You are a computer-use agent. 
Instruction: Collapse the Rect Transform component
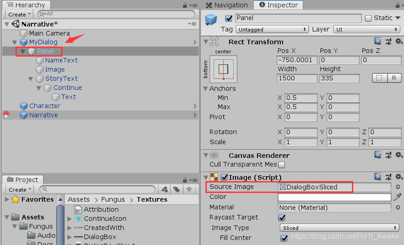point(205,42)
